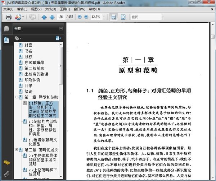Open the 绪论 bookmark
Image resolution: width=216 pixels, height=181 pixels.
click(28, 91)
